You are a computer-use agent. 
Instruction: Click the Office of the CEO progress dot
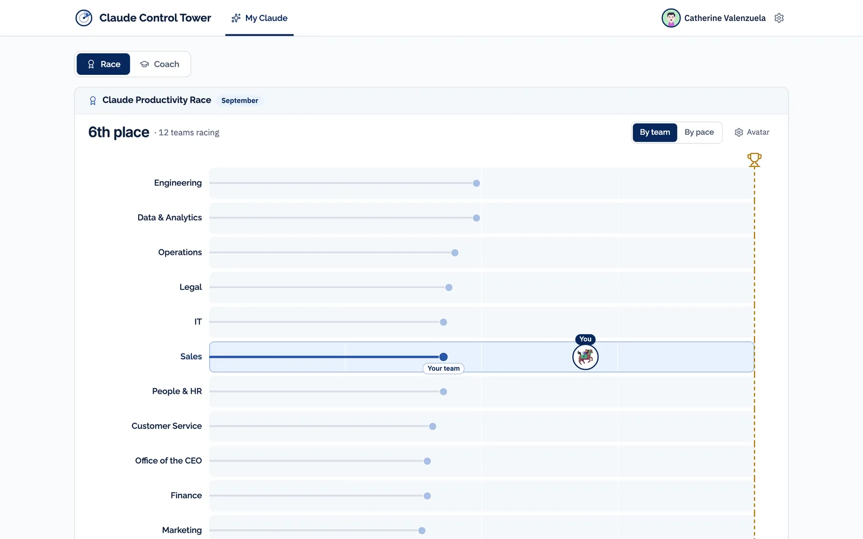click(x=427, y=461)
